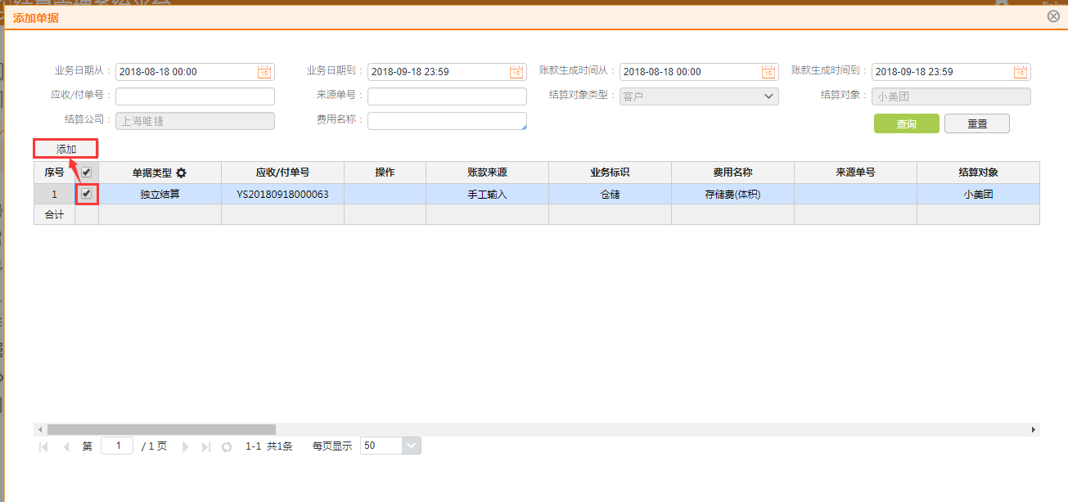Click the 添加 button
This screenshot has height=502, width=1068.
pyautogui.click(x=65, y=149)
